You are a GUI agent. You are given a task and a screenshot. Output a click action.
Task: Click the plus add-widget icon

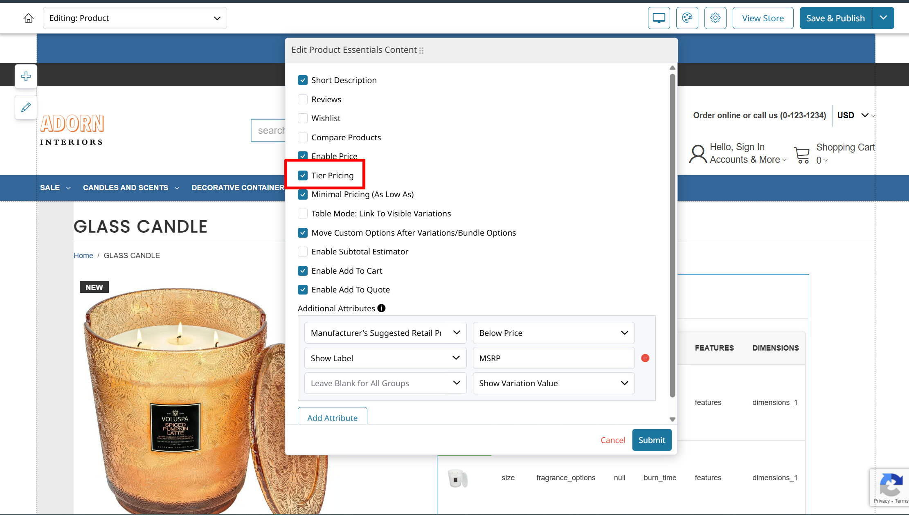click(x=26, y=76)
